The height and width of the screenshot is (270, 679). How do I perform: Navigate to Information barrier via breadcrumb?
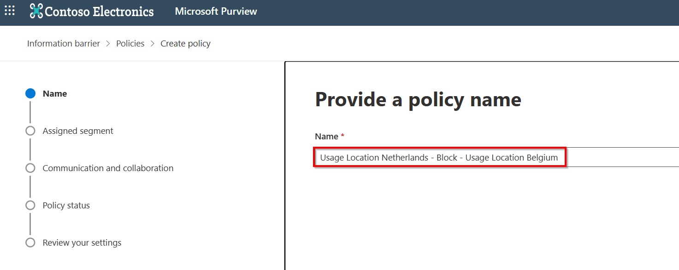pos(63,43)
